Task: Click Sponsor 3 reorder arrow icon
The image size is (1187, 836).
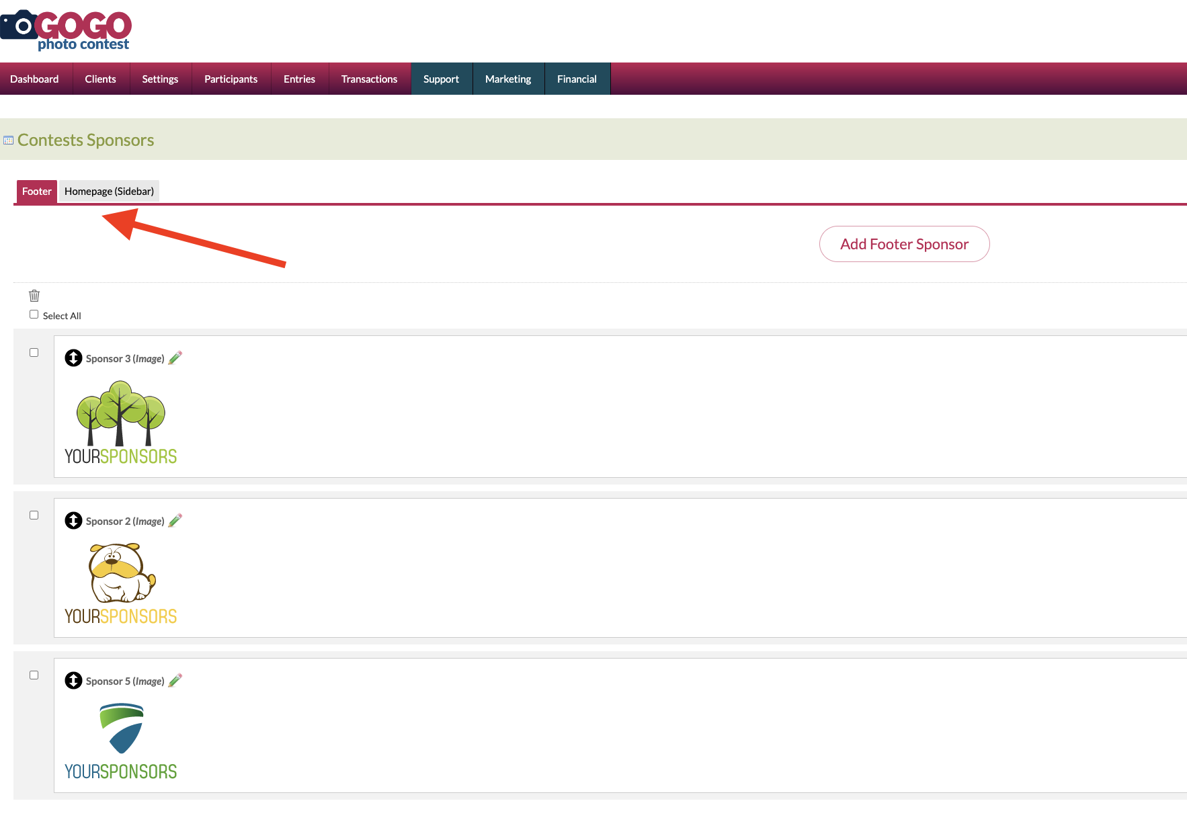Action: pyautogui.click(x=73, y=358)
